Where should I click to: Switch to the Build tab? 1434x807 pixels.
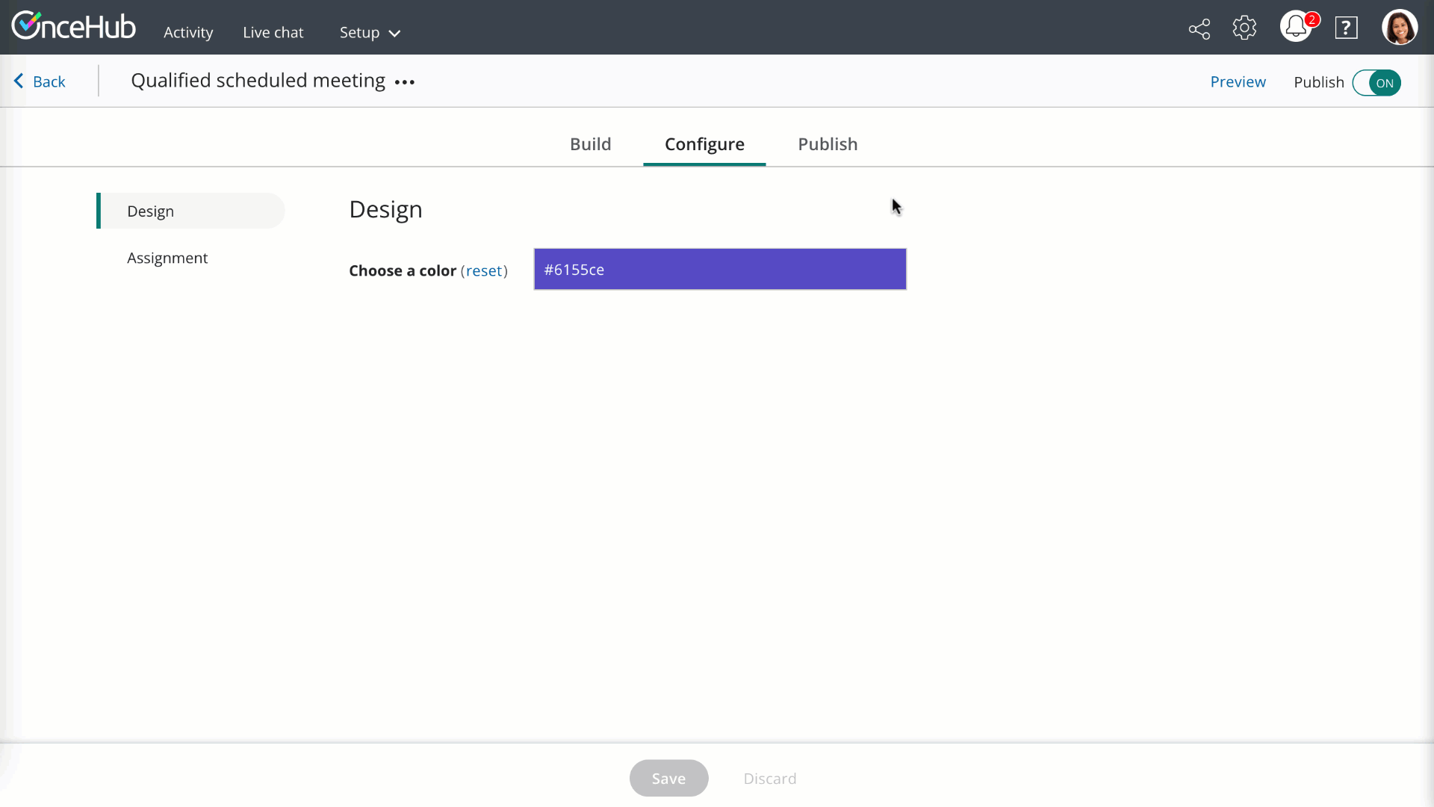(x=590, y=144)
